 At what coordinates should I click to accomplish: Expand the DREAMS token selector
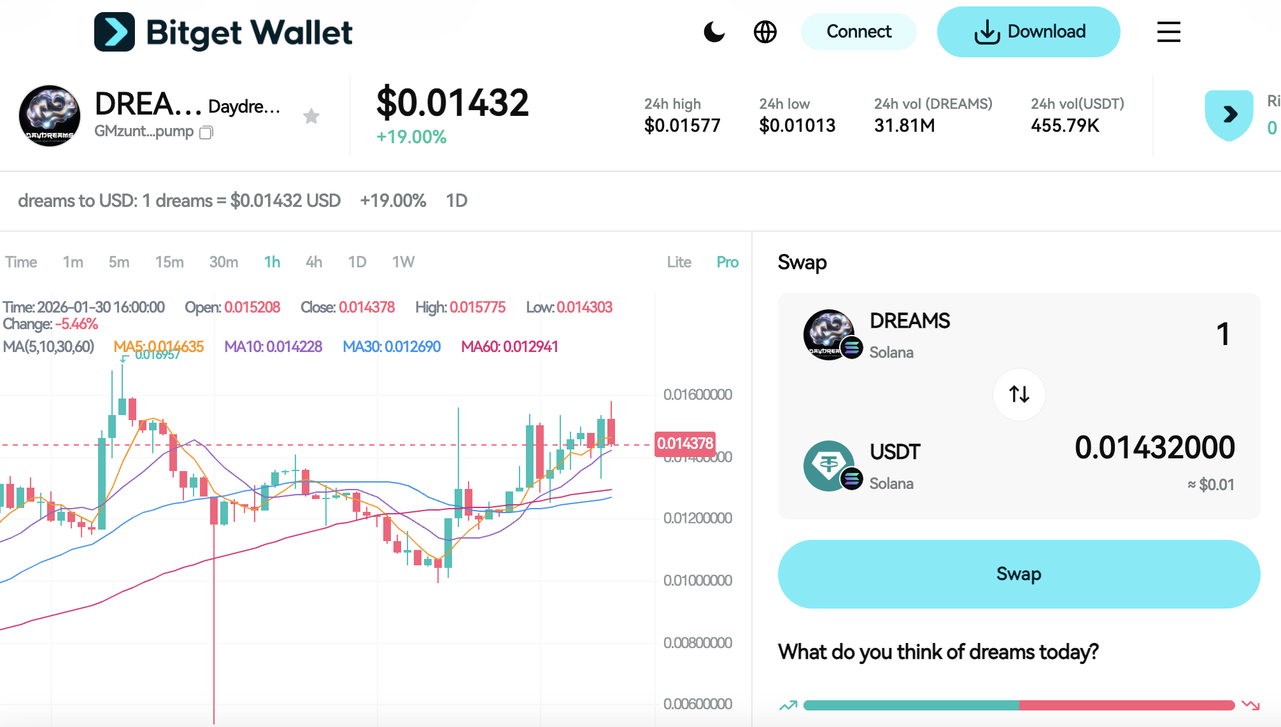click(x=910, y=321)
